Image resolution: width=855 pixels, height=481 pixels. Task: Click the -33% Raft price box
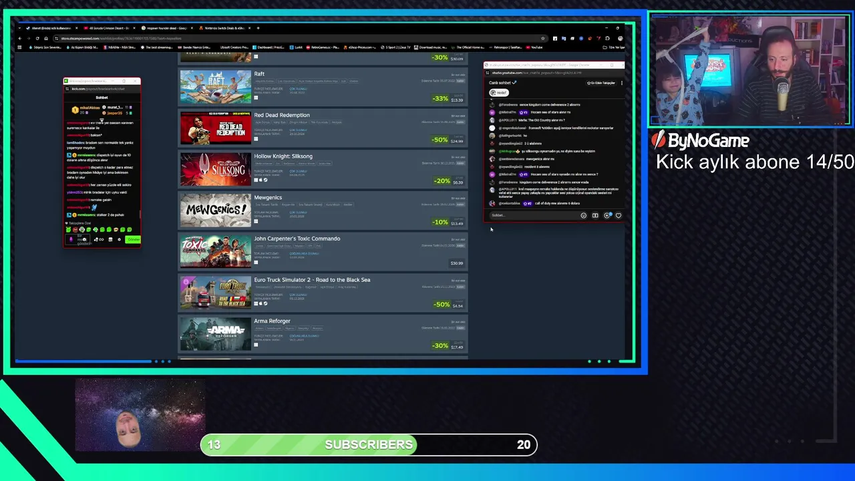[448, 99]
